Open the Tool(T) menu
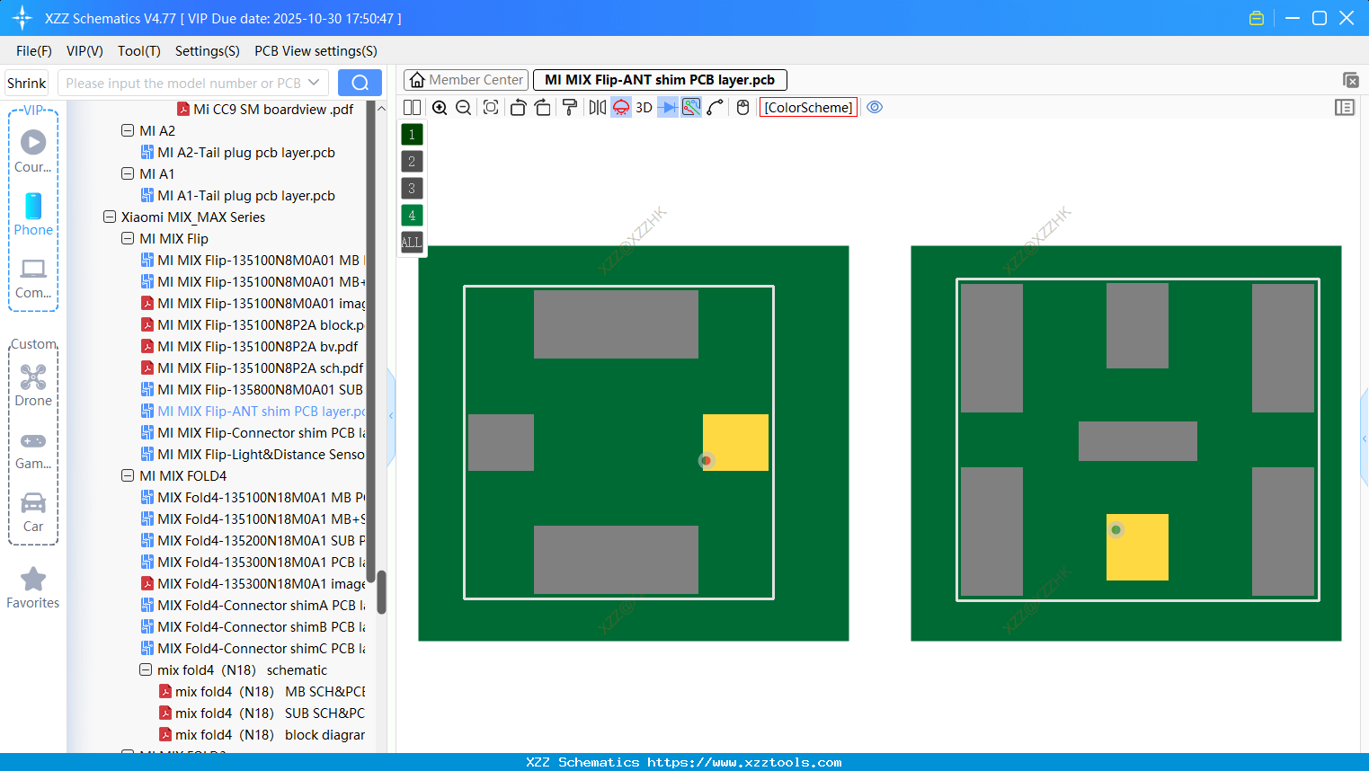 click(x=139, y=51)
